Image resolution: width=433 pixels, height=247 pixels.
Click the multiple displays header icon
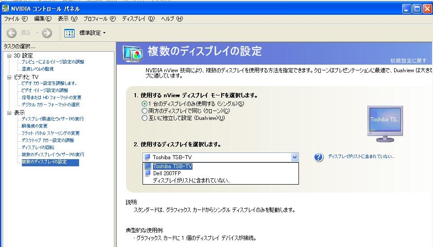[133, 54]
